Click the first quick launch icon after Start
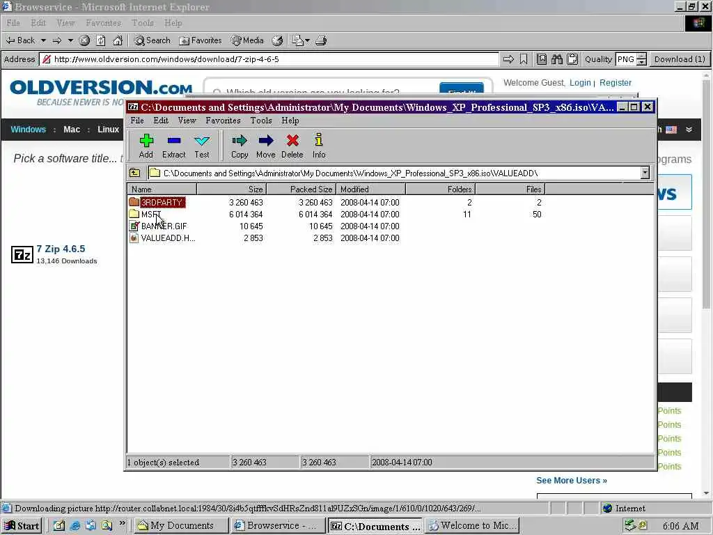The height and width of the screenshot is (535, 713). pyautogui.click(x=59, y=525)
